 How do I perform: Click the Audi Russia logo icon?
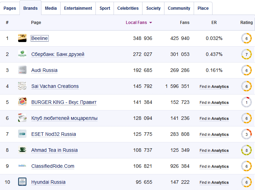22,70
